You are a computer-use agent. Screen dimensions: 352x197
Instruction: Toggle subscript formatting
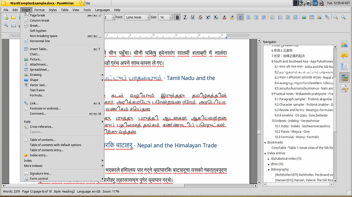pyautogui.click(x=216, y=17)
